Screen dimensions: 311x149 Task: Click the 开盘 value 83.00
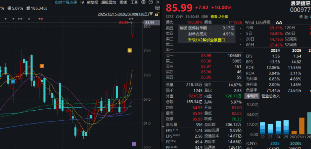236,108
